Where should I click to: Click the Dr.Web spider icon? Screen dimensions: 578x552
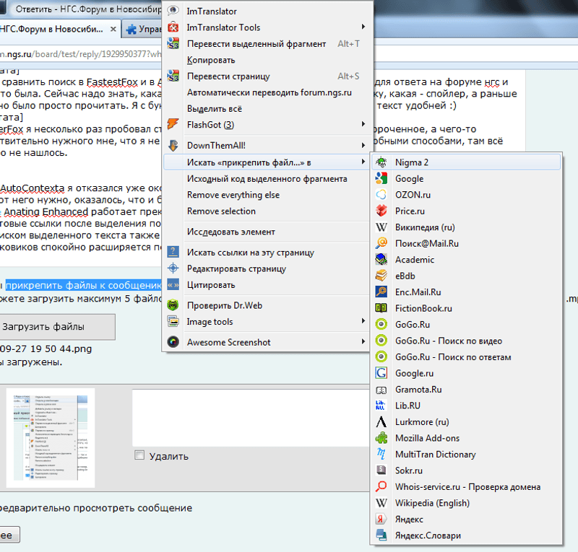[173, 305]
